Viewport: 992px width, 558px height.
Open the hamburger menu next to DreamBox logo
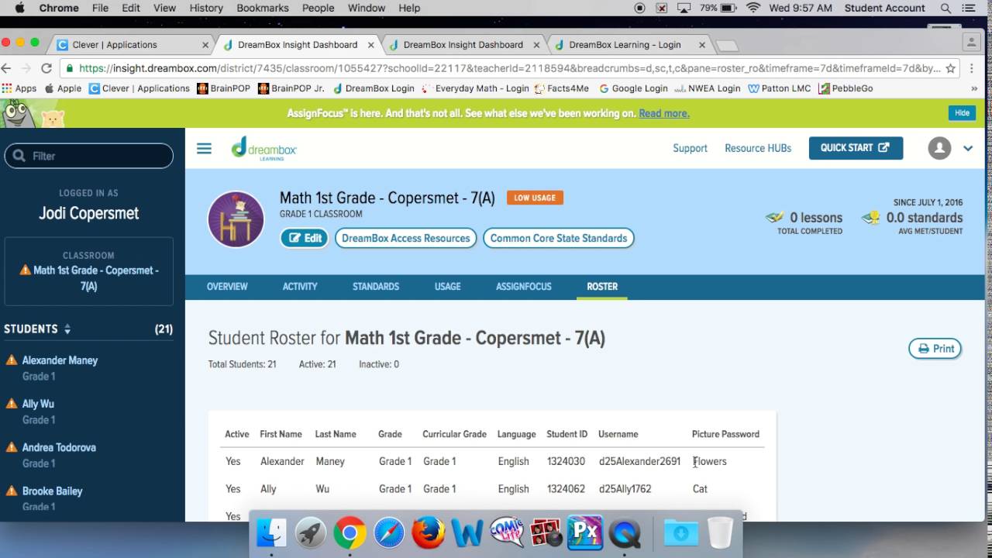coord(204,148)
